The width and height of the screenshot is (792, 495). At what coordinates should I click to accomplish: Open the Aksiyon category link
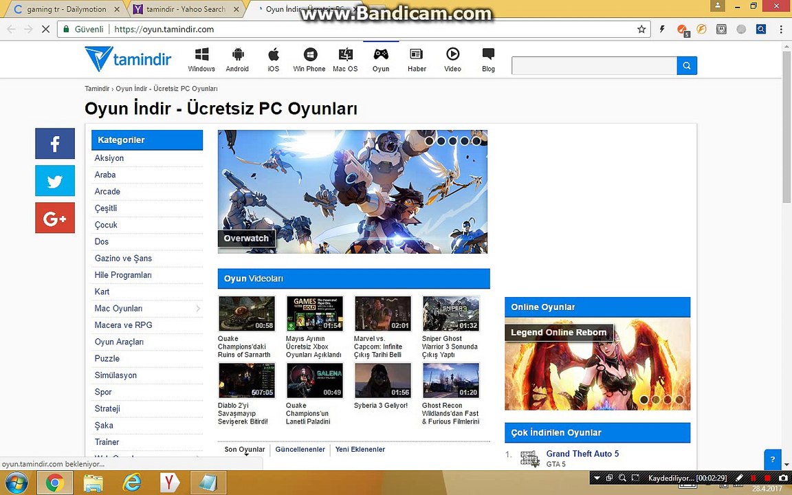[x=109, y=158]
